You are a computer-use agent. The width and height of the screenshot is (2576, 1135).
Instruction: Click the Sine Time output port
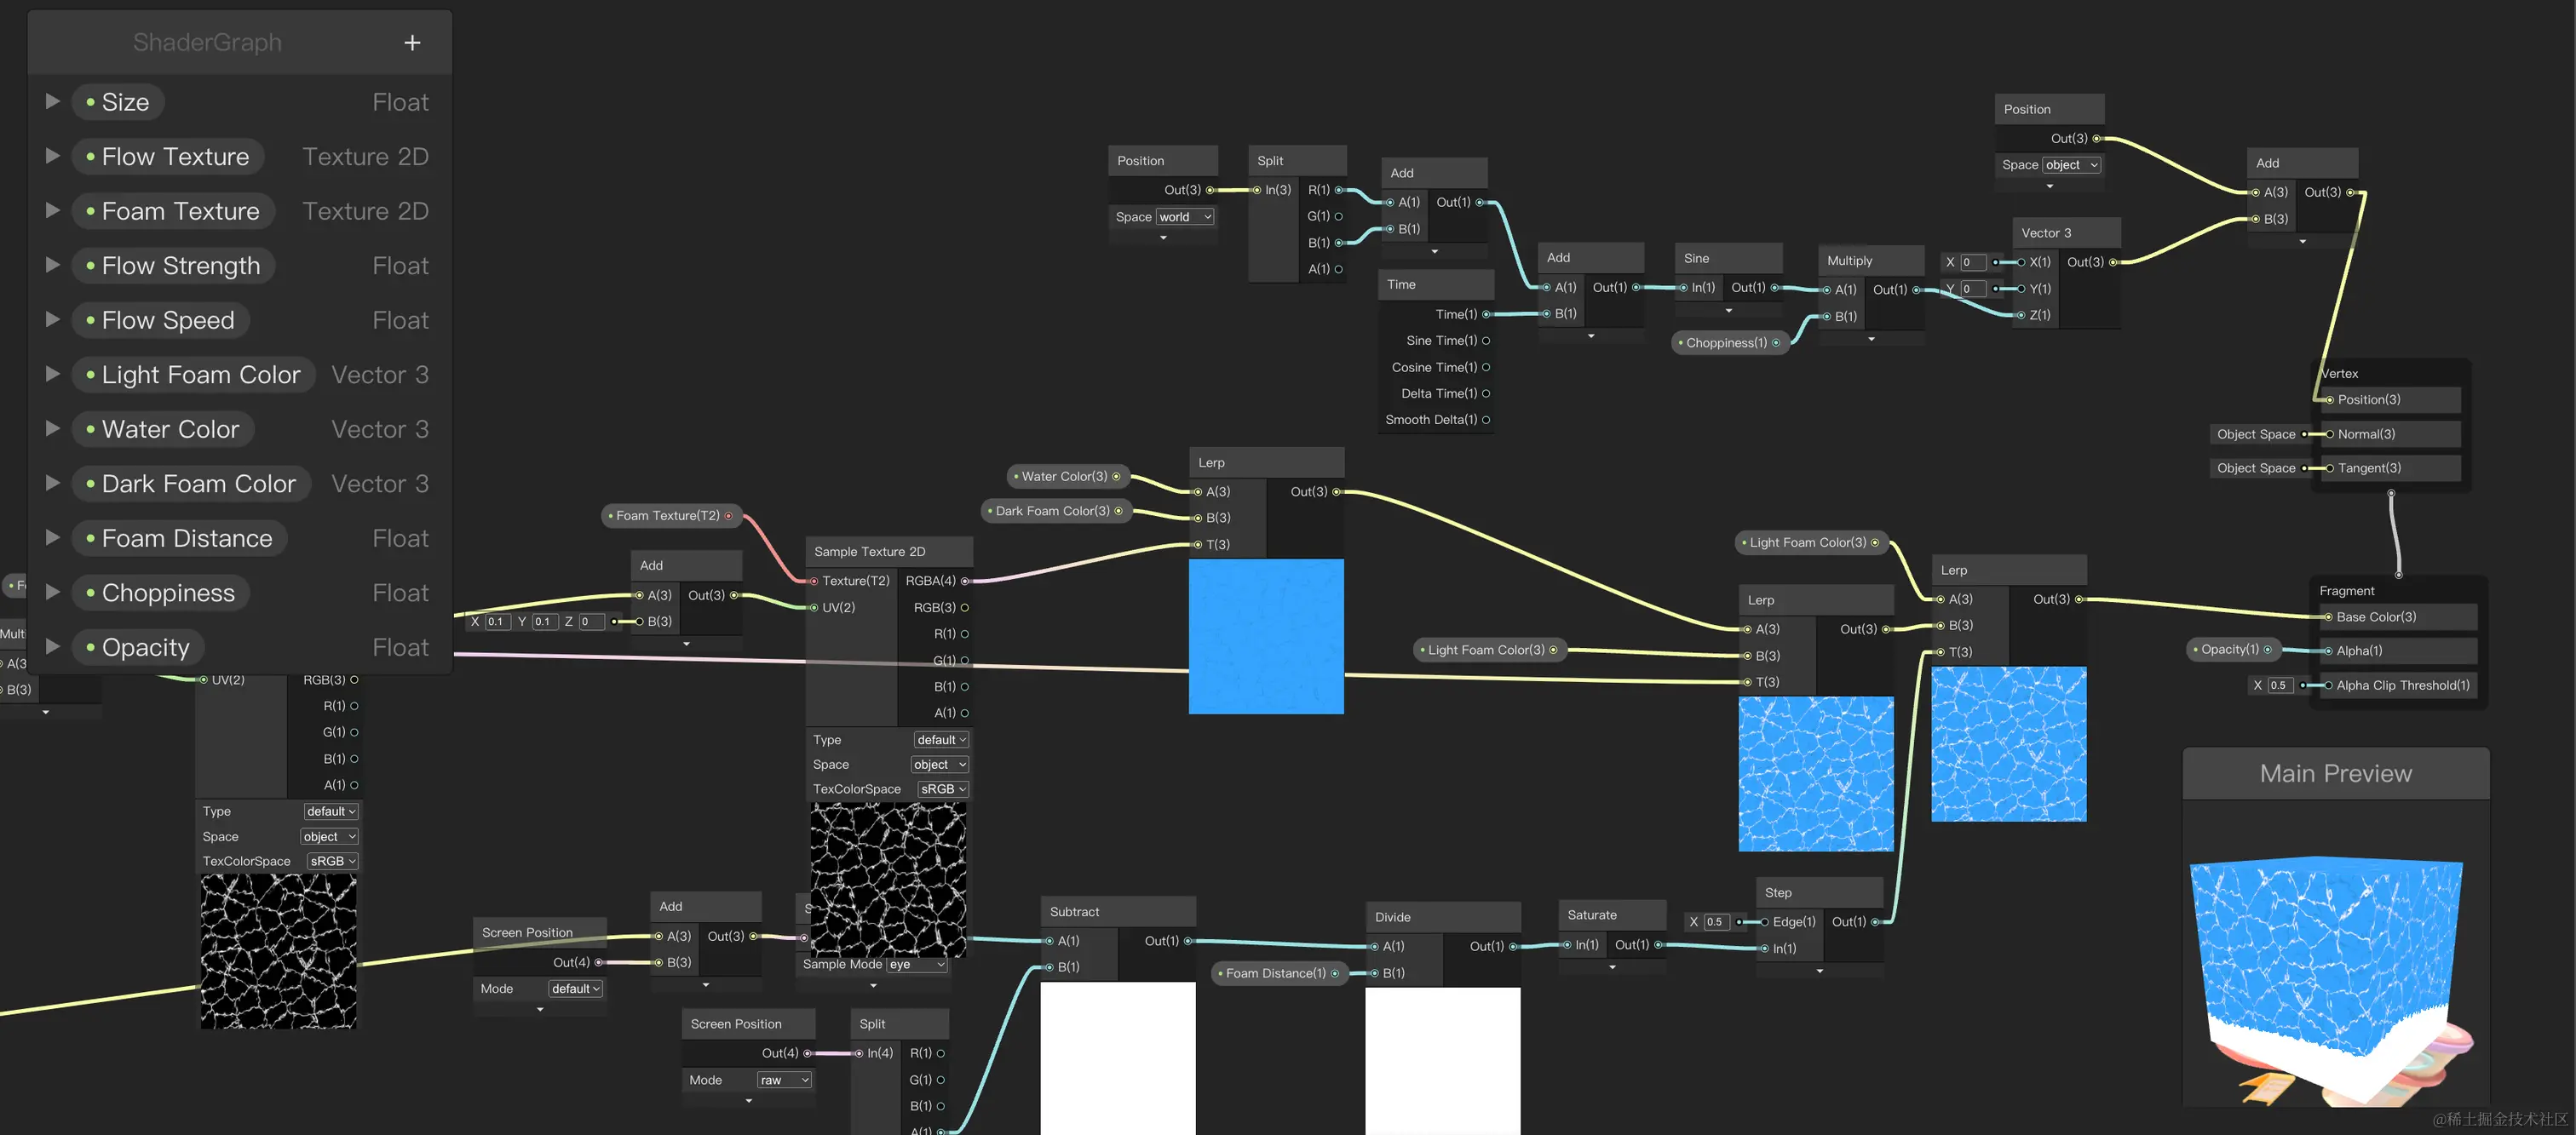coord(1486,341)
